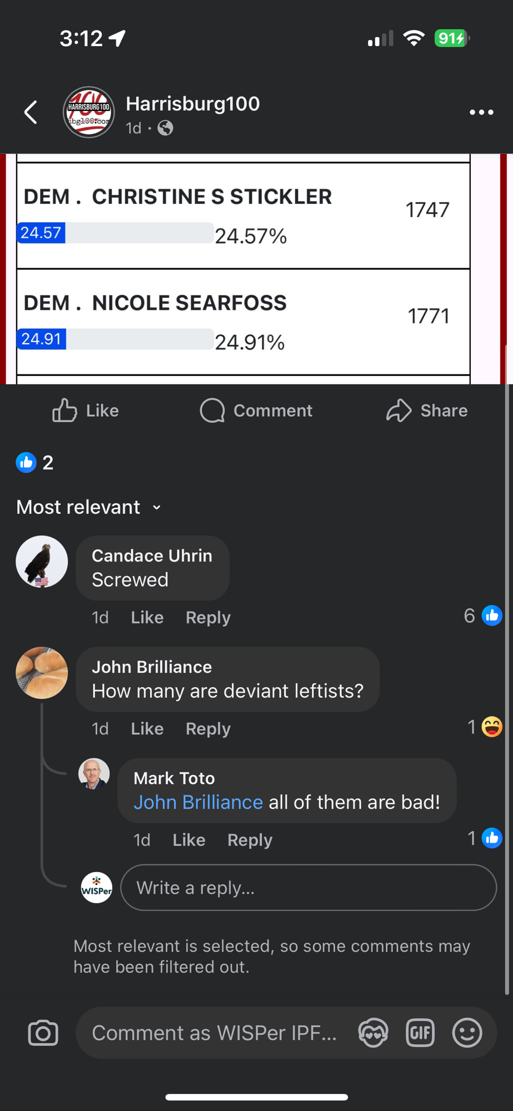Tap the Harrisburg100 page profile picture

click(89, 112)
